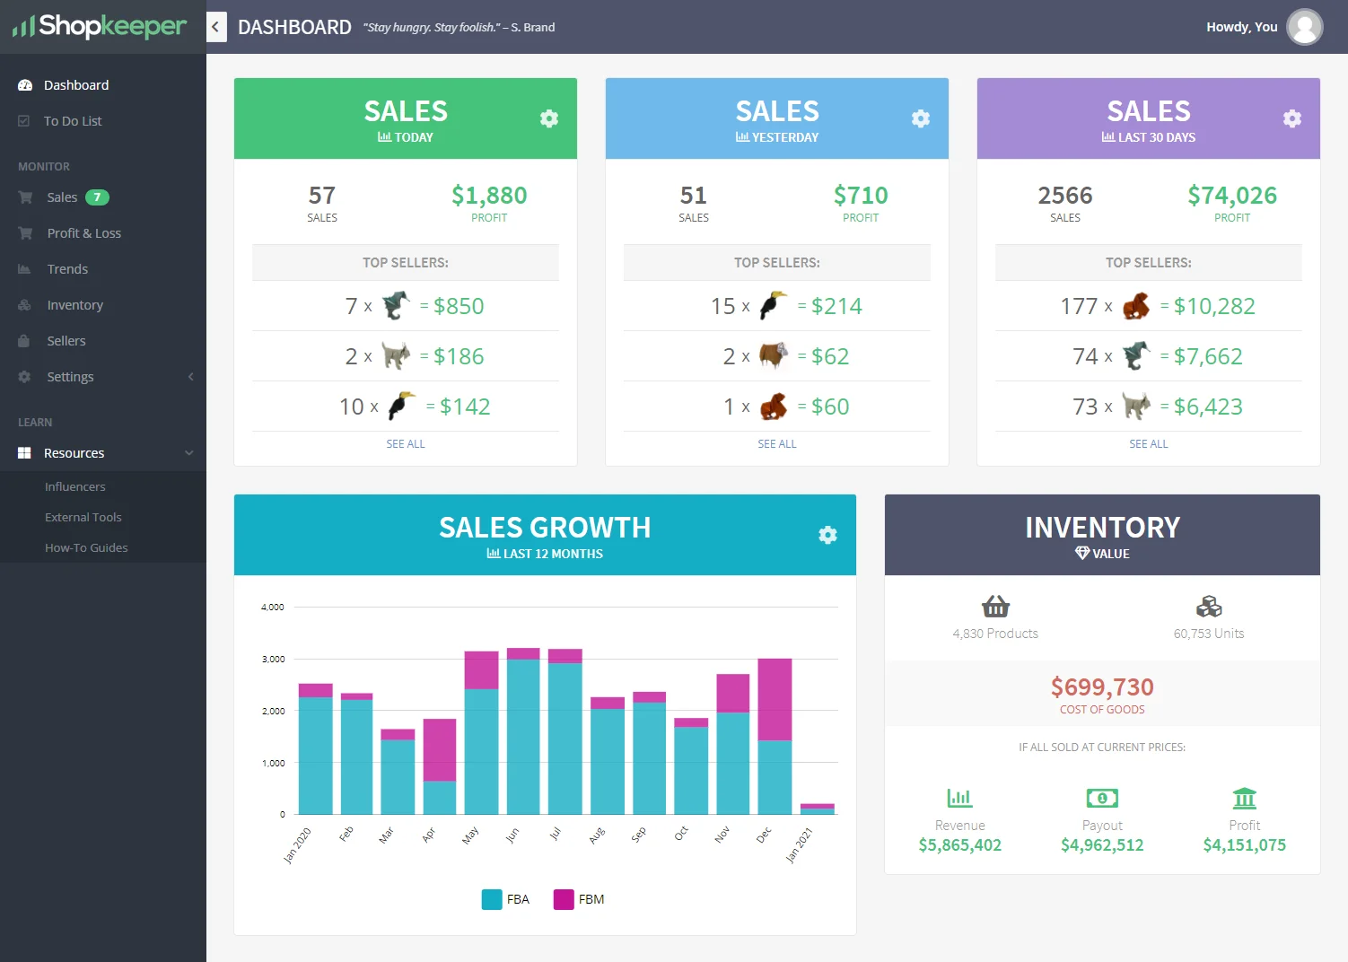The height and width of the screenshot is (962, 1348).
Task: Open Influencers under Resources
Action: [x=74, y=485]
